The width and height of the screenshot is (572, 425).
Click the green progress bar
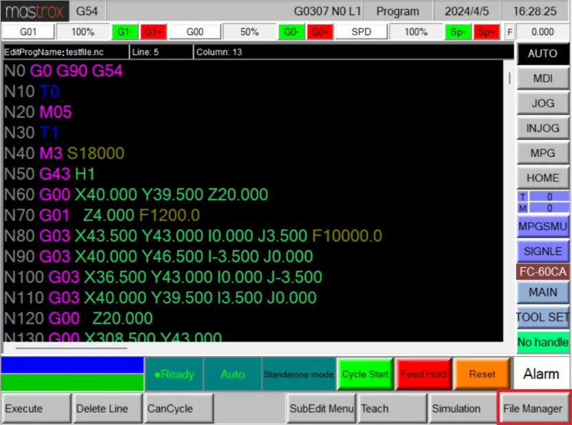coord(72,382)
